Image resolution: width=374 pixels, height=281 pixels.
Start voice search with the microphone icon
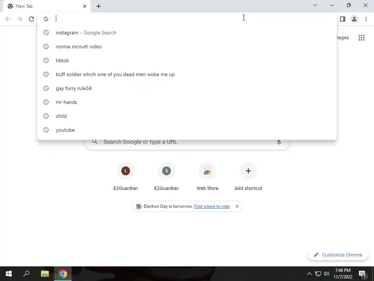click(x=279, y=142)
